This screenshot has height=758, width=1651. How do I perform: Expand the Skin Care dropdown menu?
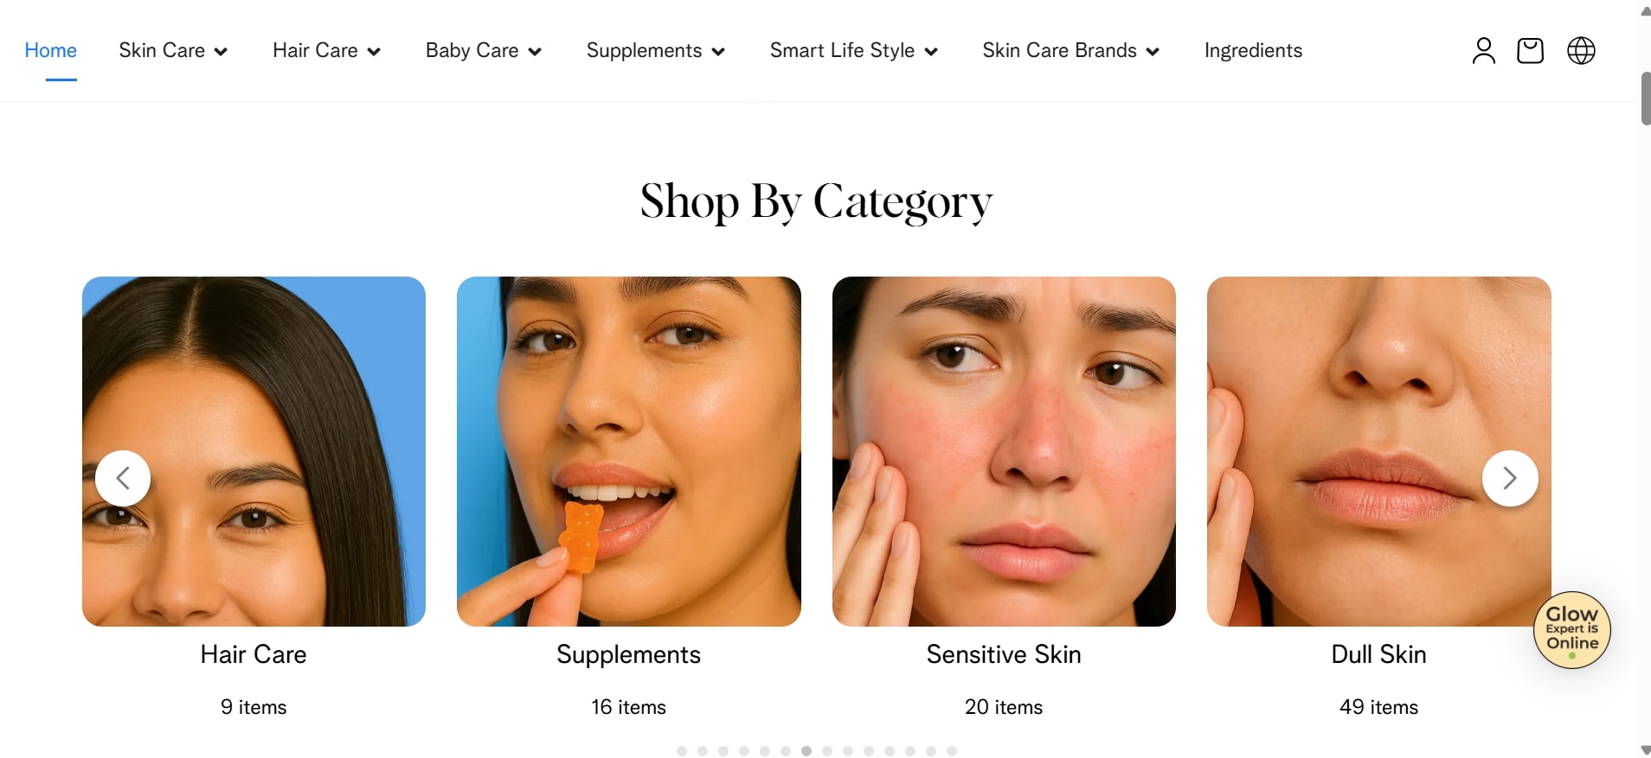coord(173,51)
